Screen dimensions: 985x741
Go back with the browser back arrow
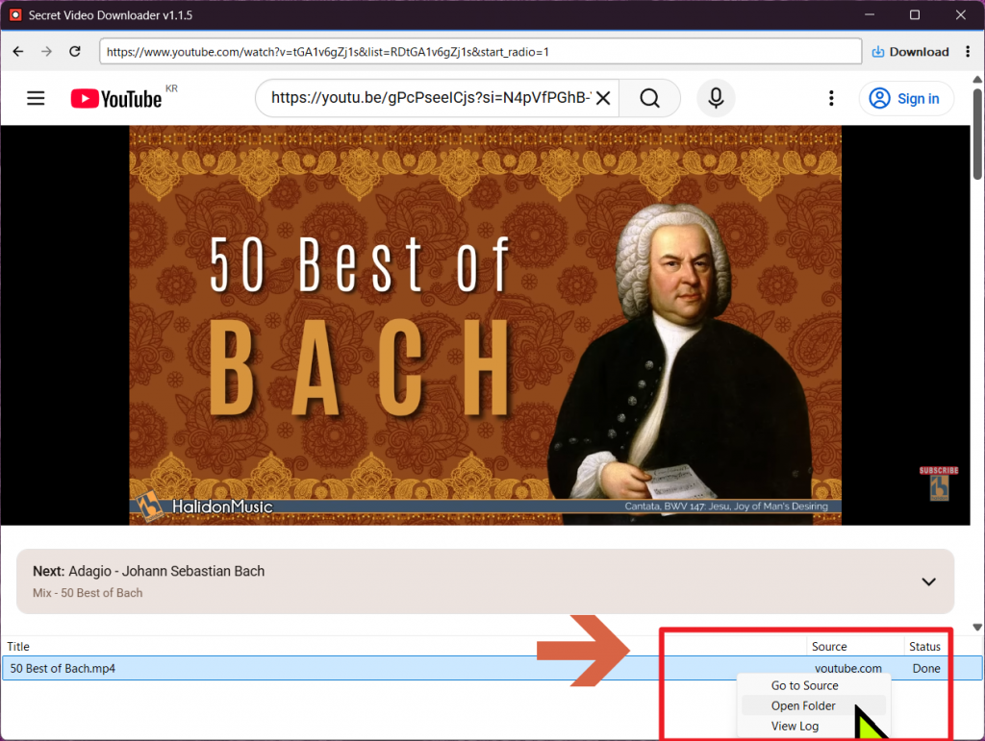coord(18,52)
